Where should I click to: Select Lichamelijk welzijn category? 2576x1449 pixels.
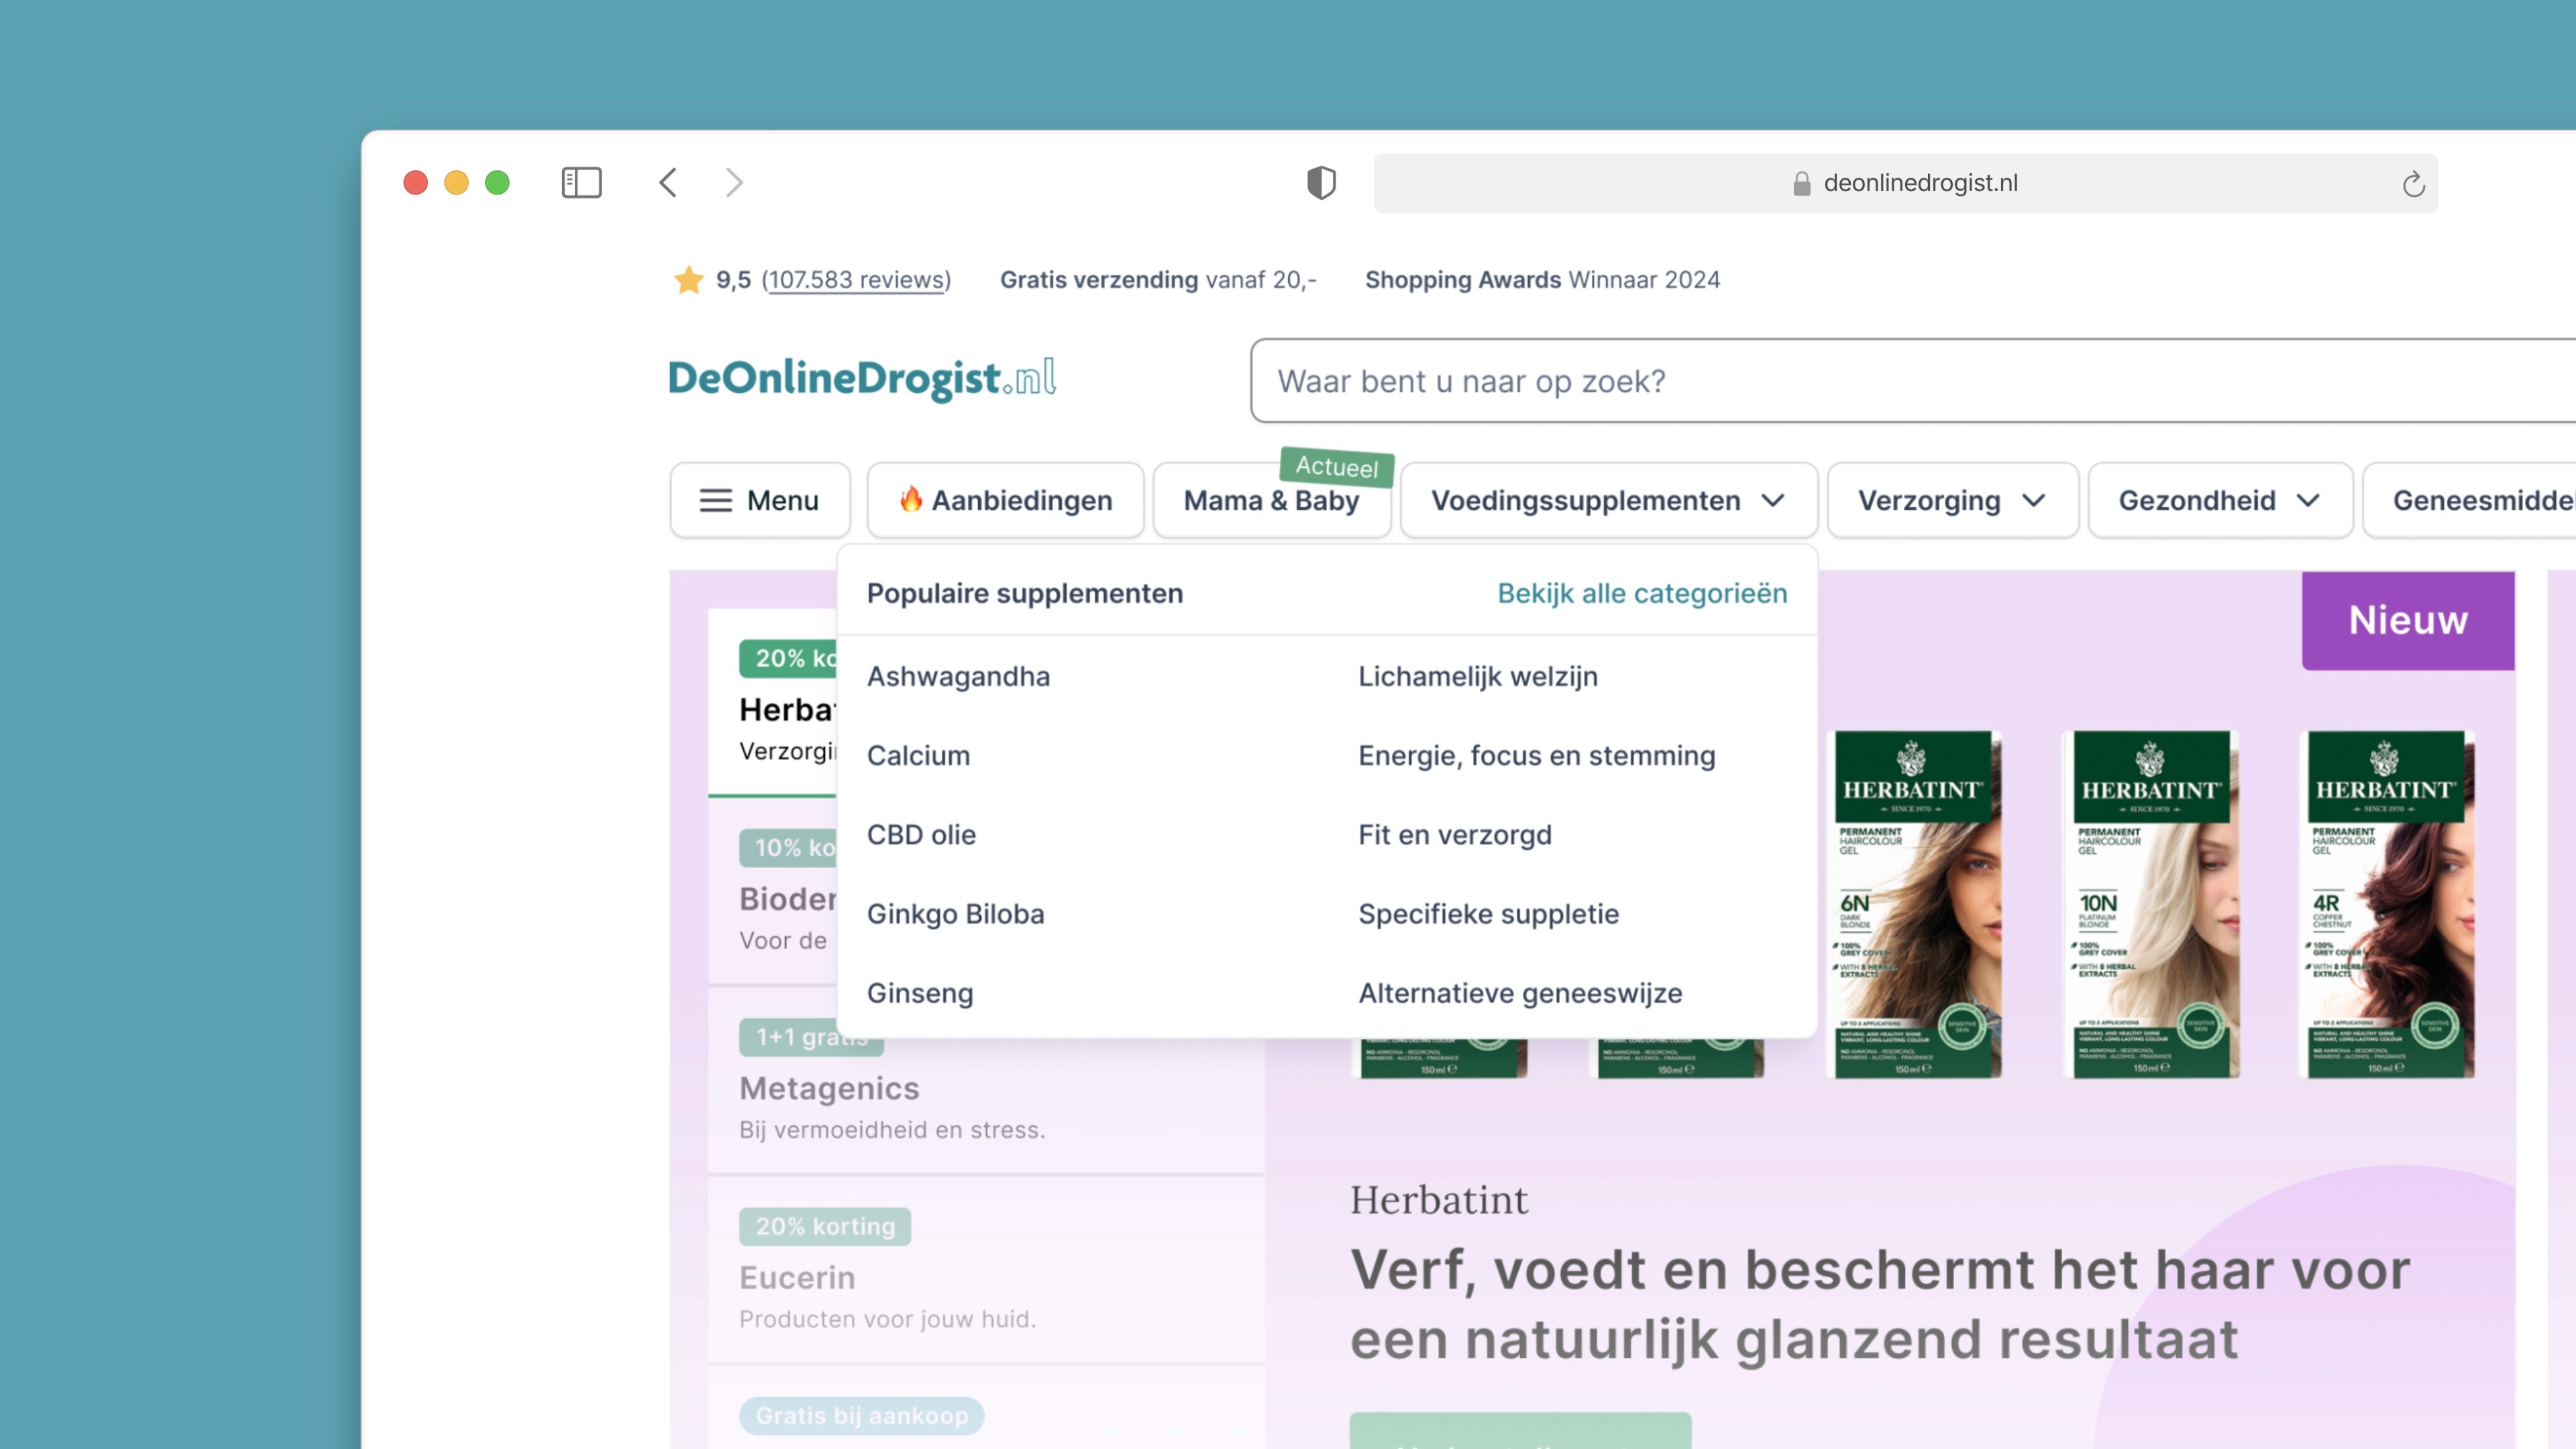(x=1478, y=676)
